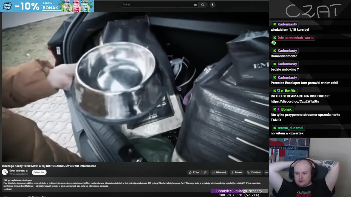
Task: Click chat message 'Romanticamente'
Action: click(284, 56)
